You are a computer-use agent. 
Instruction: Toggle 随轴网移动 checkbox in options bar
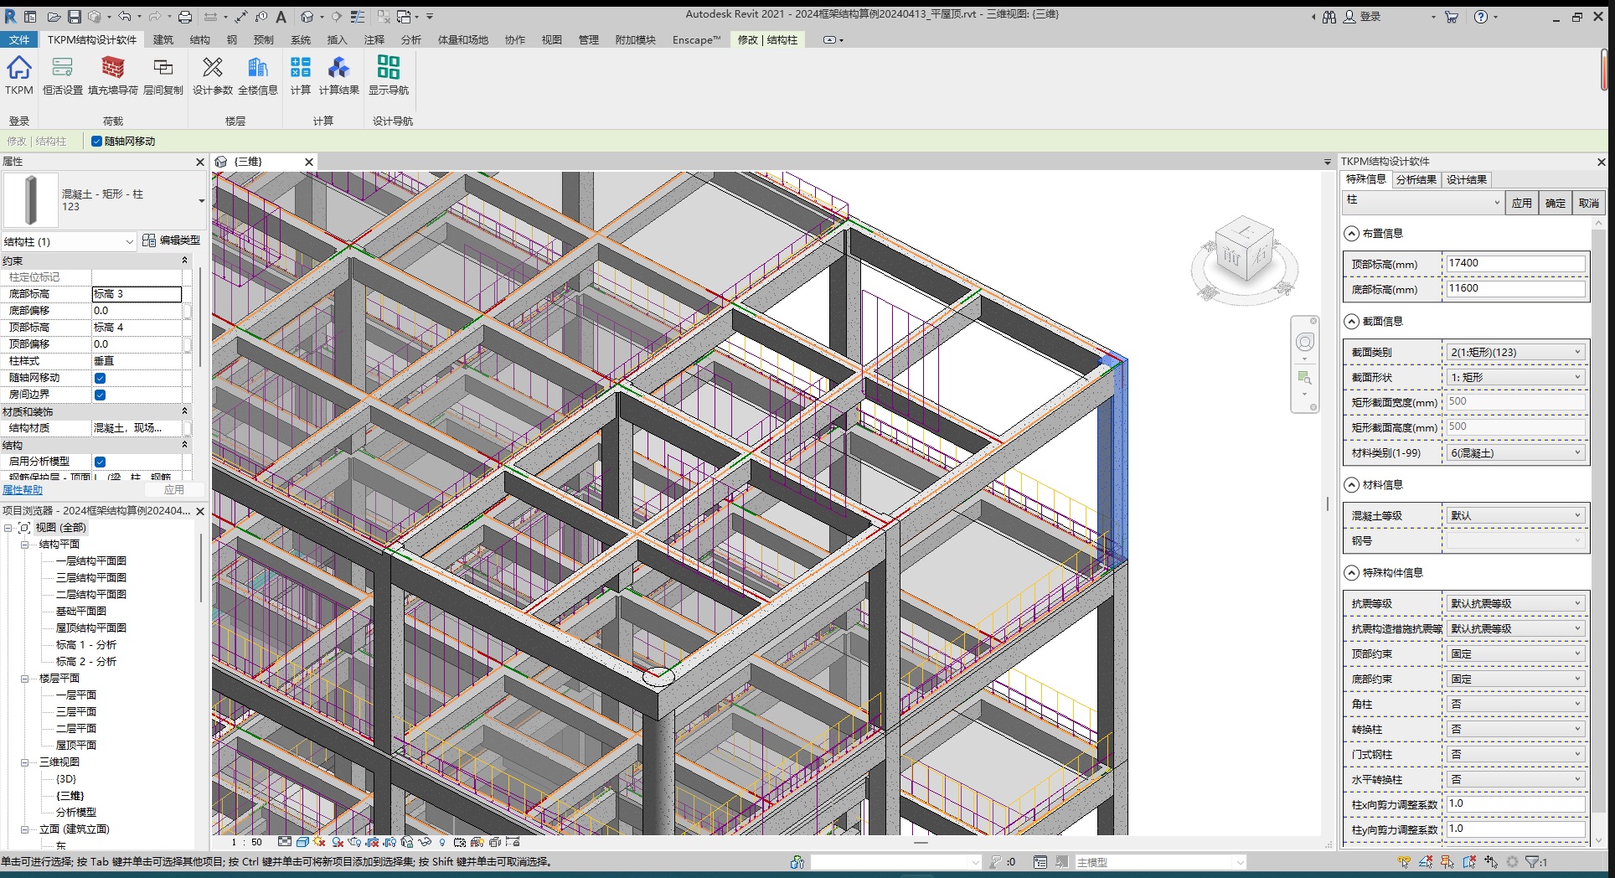(x=96, y=142)
